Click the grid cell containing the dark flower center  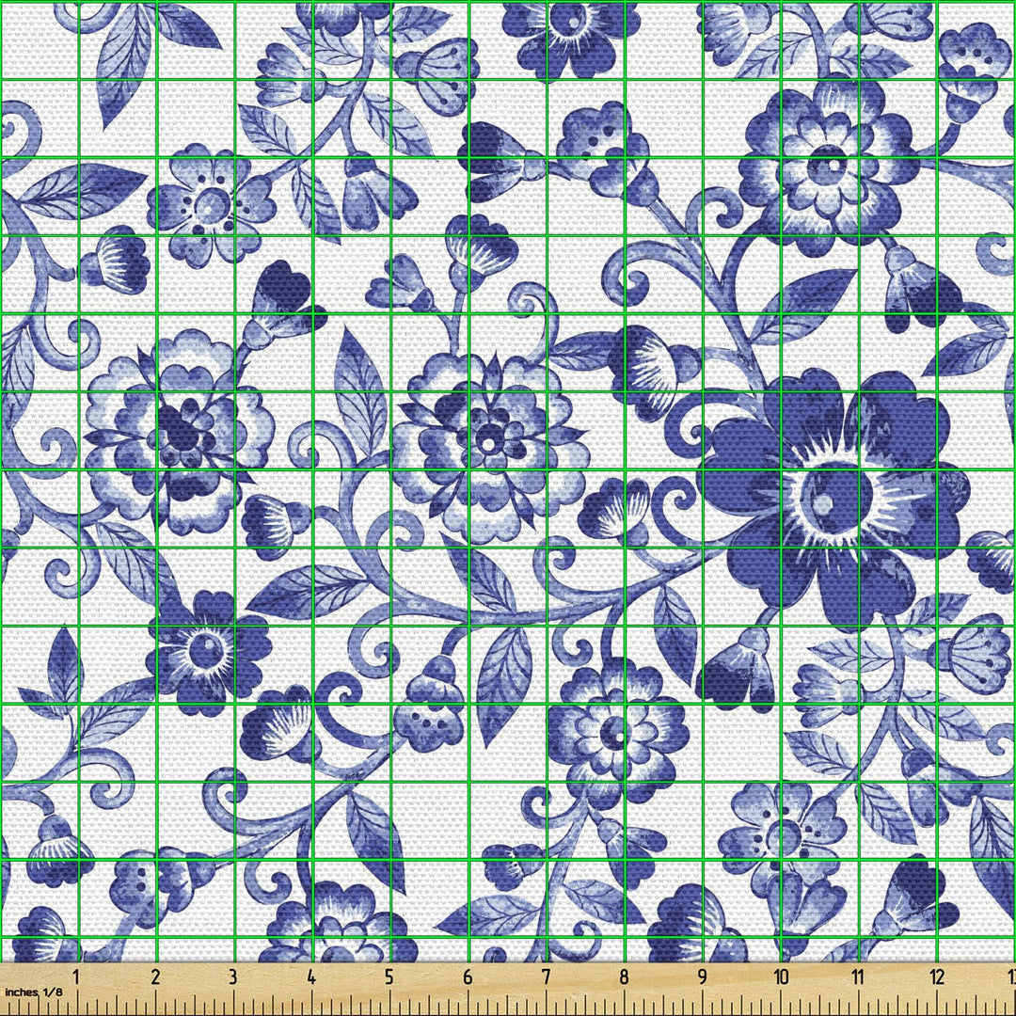[x=818, y=508]
